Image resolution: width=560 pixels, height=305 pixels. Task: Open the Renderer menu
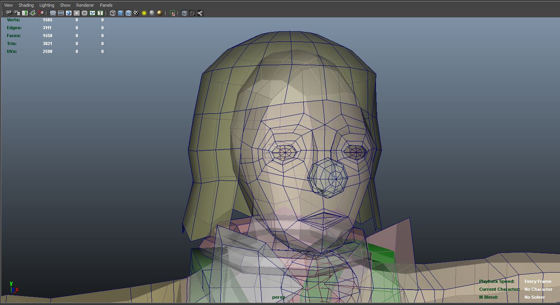click(85, 5)
